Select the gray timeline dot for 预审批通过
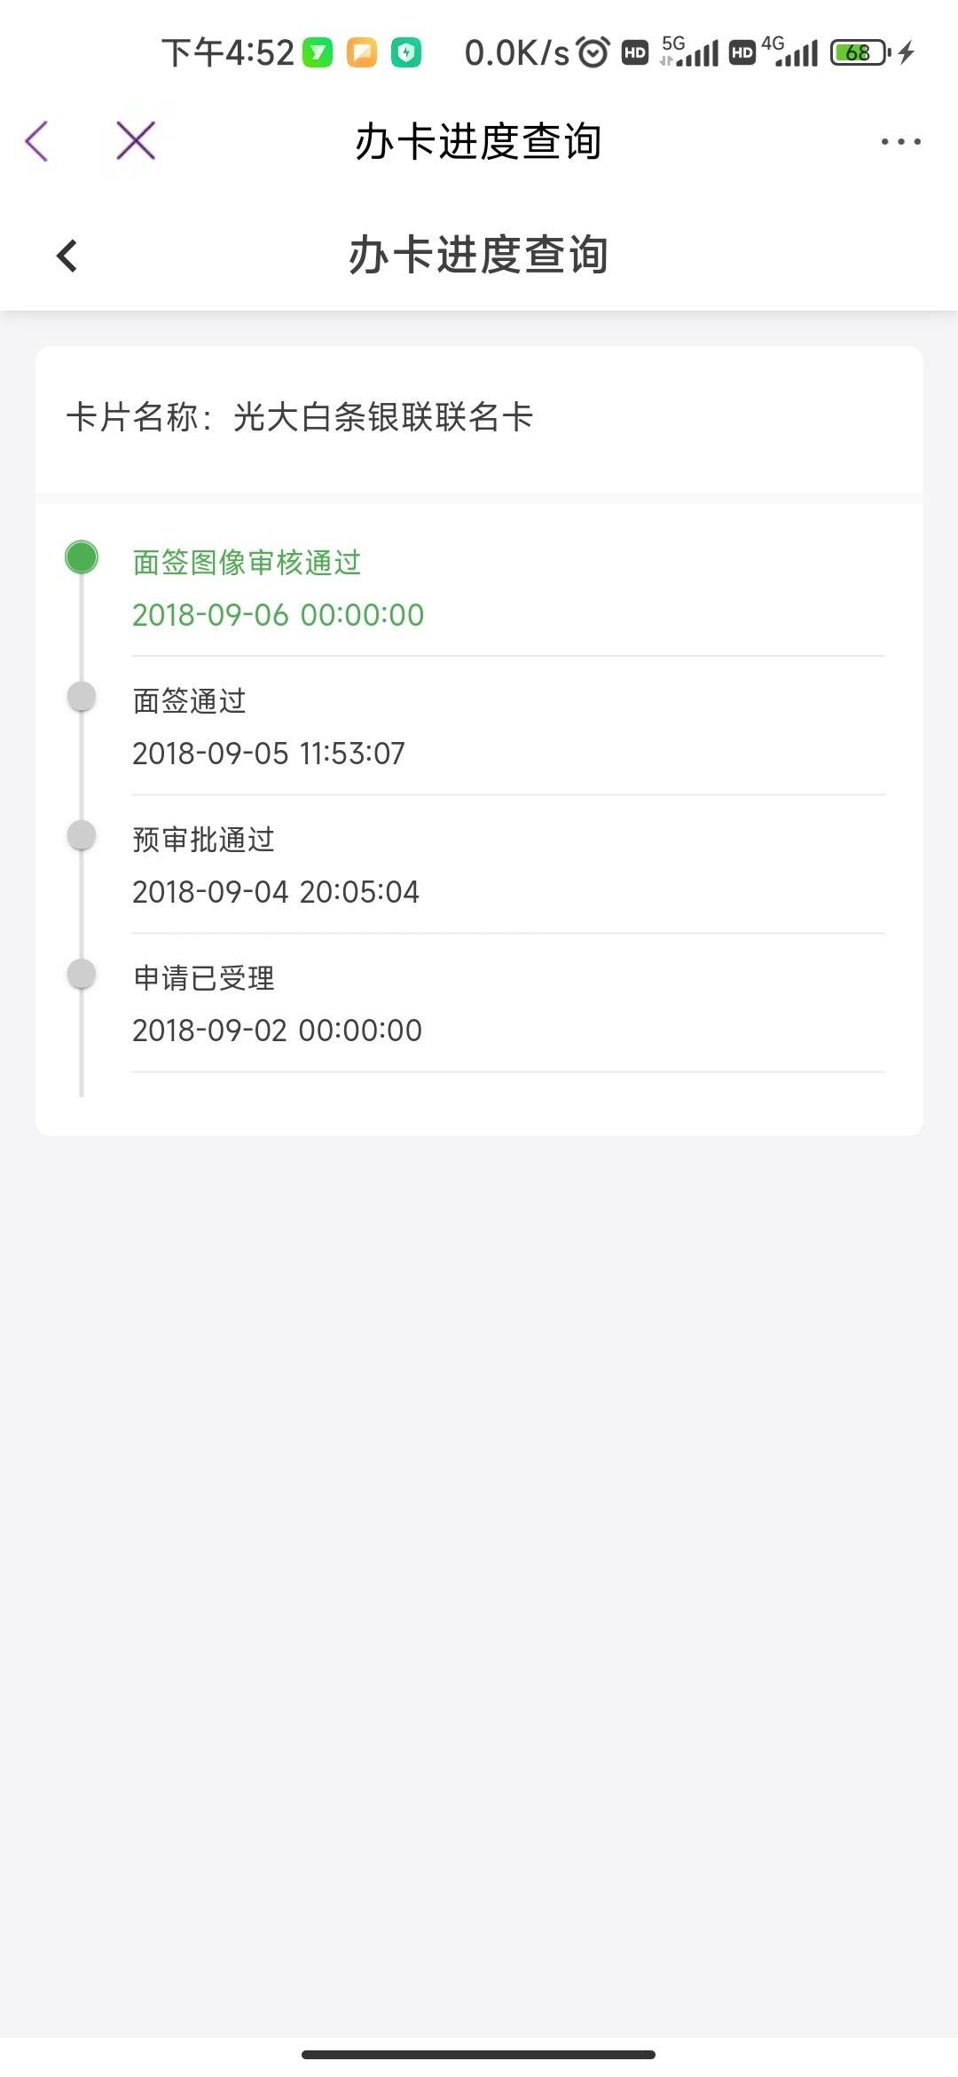This screenshot has height=2077, width=958. 82,835
